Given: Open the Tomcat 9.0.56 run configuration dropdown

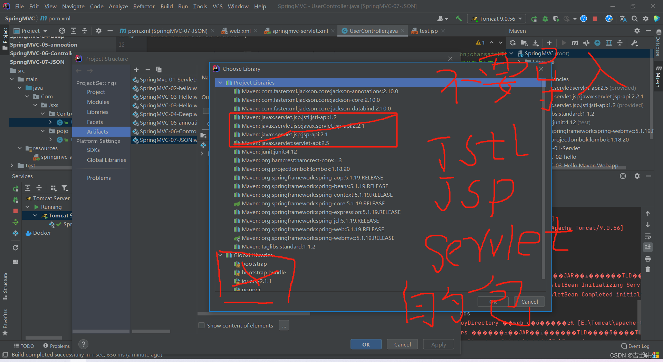Looking at the screenshot, I should point(497,19).
